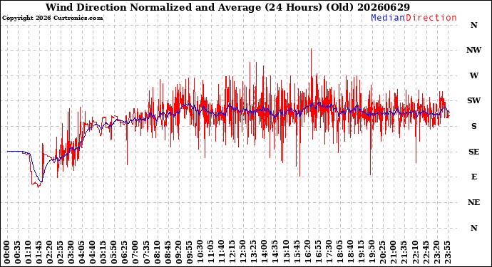Click the "00:35" time axis label

click(18, 252)
